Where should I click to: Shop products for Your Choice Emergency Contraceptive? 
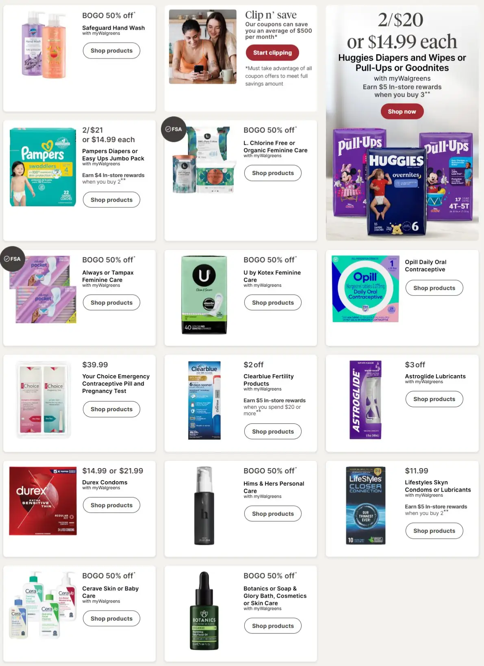point(111,409)
